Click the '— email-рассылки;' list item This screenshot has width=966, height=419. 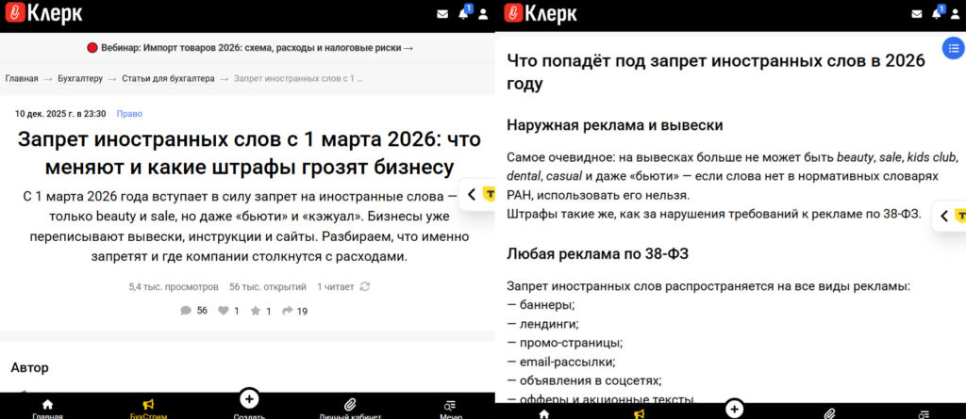tap(560, 362)
